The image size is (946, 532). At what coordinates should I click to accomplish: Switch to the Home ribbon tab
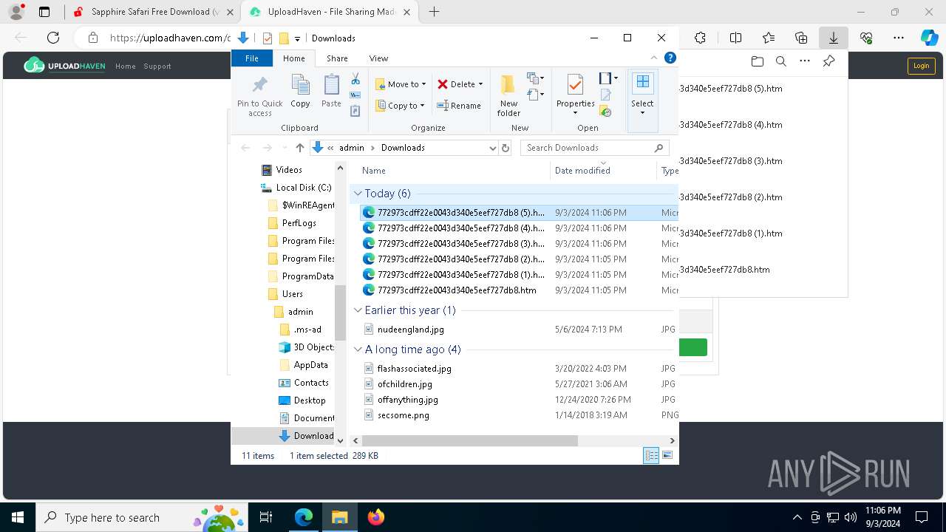tap(293, 58)
